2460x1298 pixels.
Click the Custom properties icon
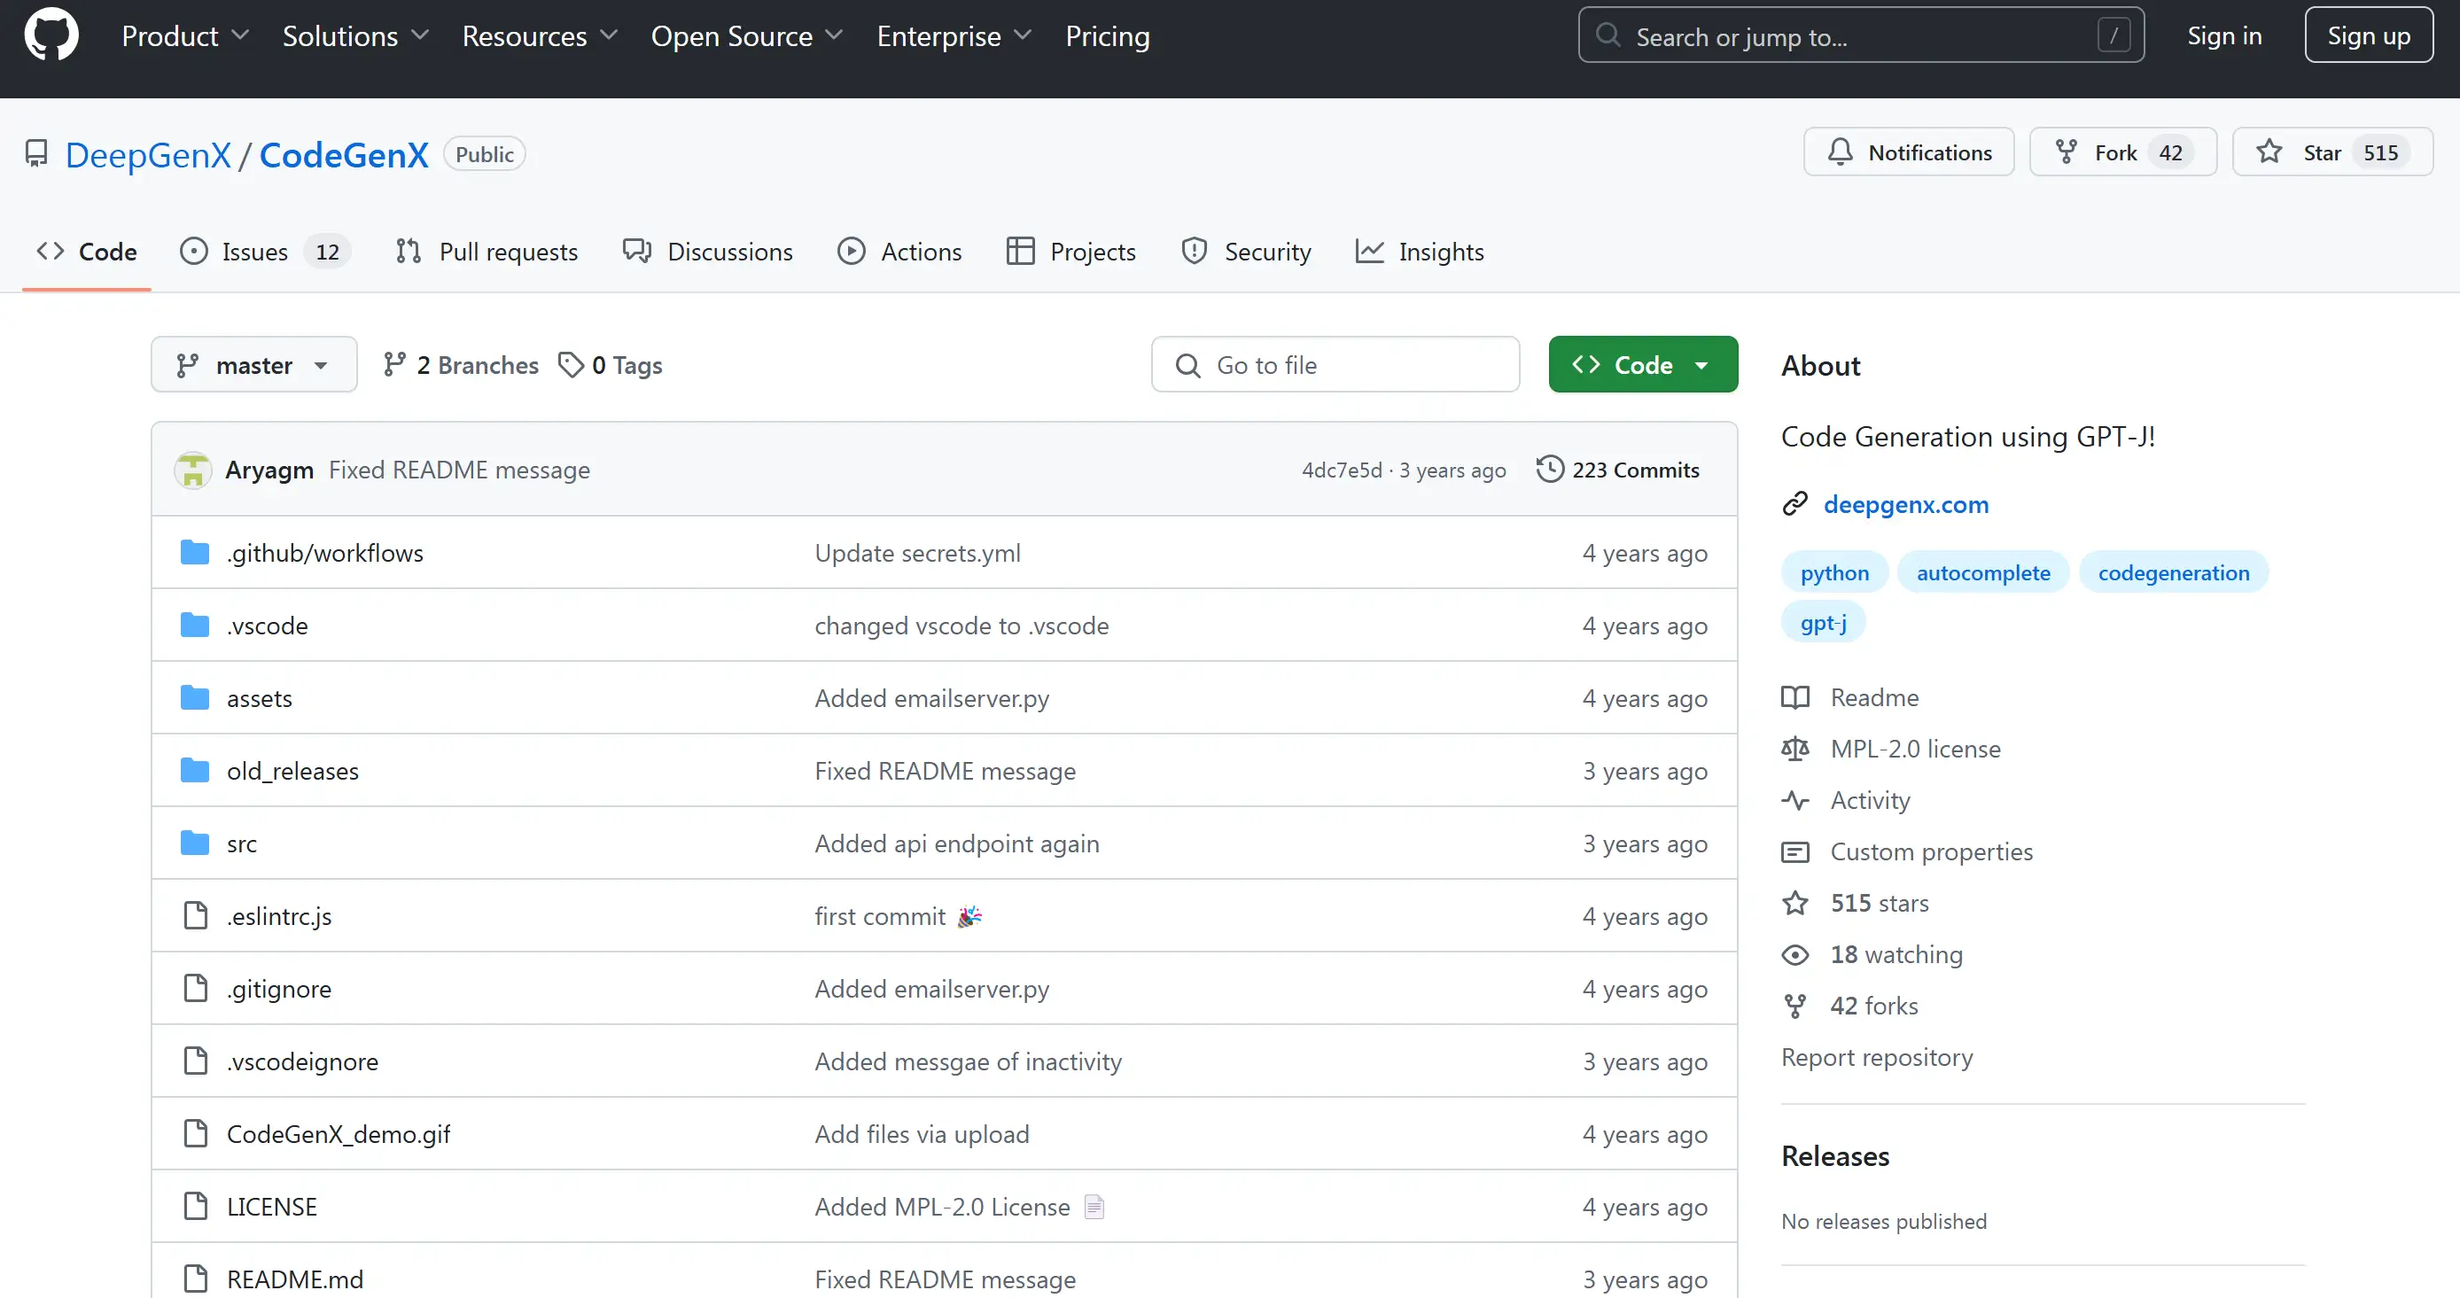tap(1795, 852)
